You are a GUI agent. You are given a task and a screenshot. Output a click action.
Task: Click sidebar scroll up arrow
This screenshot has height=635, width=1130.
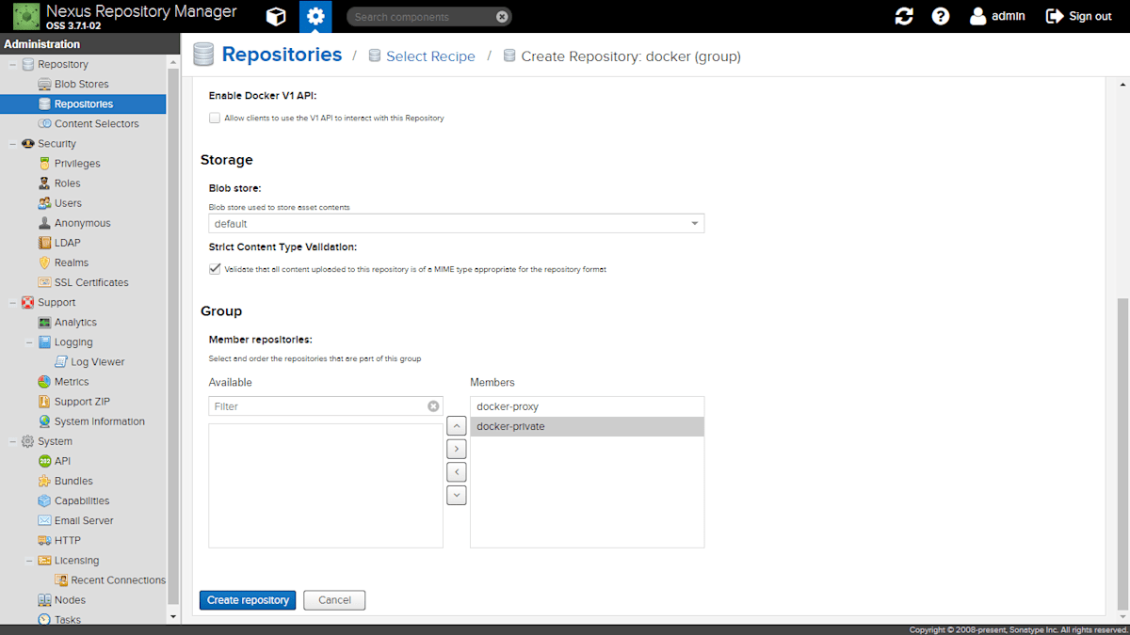172,61
